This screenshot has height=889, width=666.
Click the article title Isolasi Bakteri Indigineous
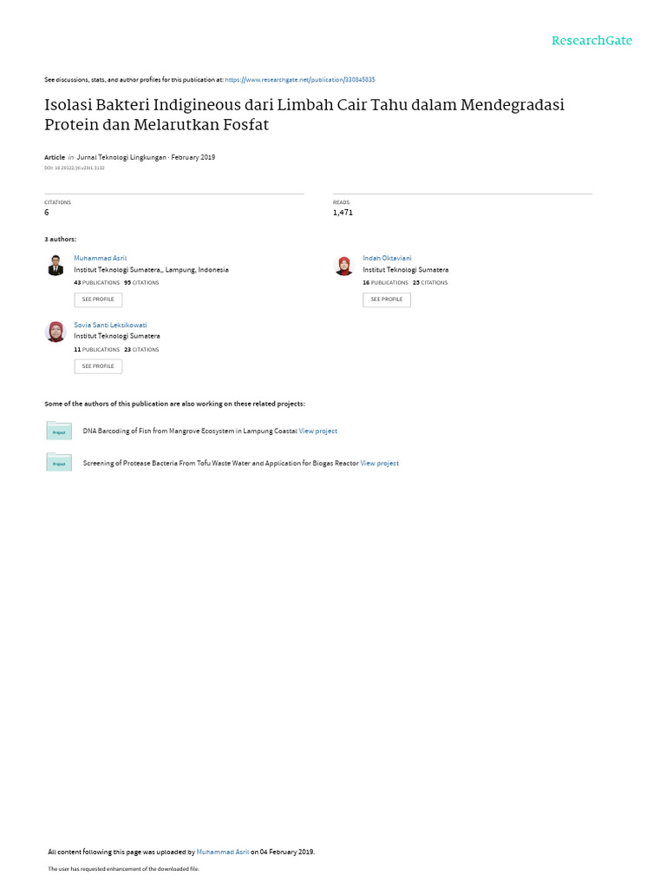304,114
